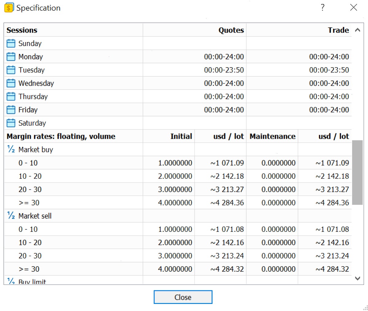
Task: Click the Thursday calendar icon
Action: tap(11, 96)
